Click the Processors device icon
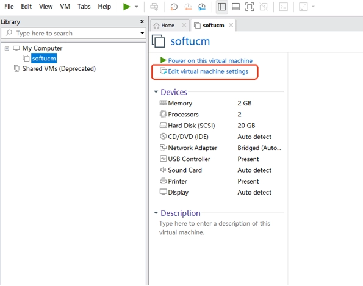 tap(164, 114)
